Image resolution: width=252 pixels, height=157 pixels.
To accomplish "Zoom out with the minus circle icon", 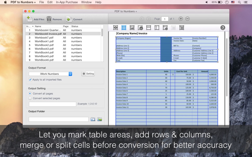I will pos(187,19).
